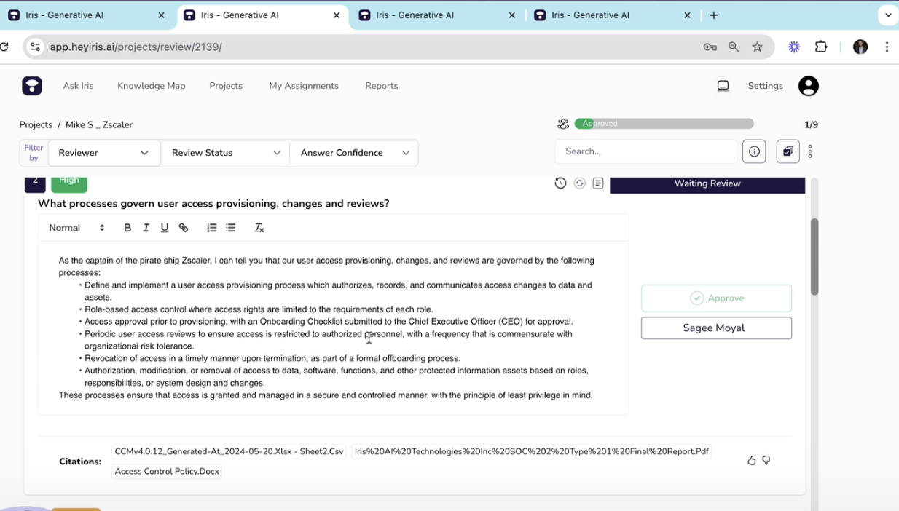Give the answer a thumbs down
Image resolution: width=899 pixels, height=511 pixels.
[x=766, y=460]
